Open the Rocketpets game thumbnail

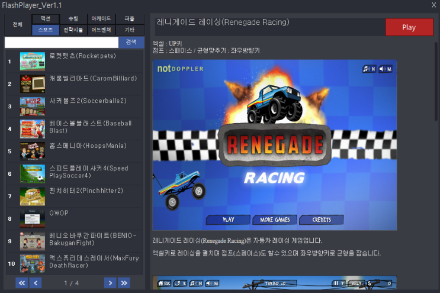(33, 62)
